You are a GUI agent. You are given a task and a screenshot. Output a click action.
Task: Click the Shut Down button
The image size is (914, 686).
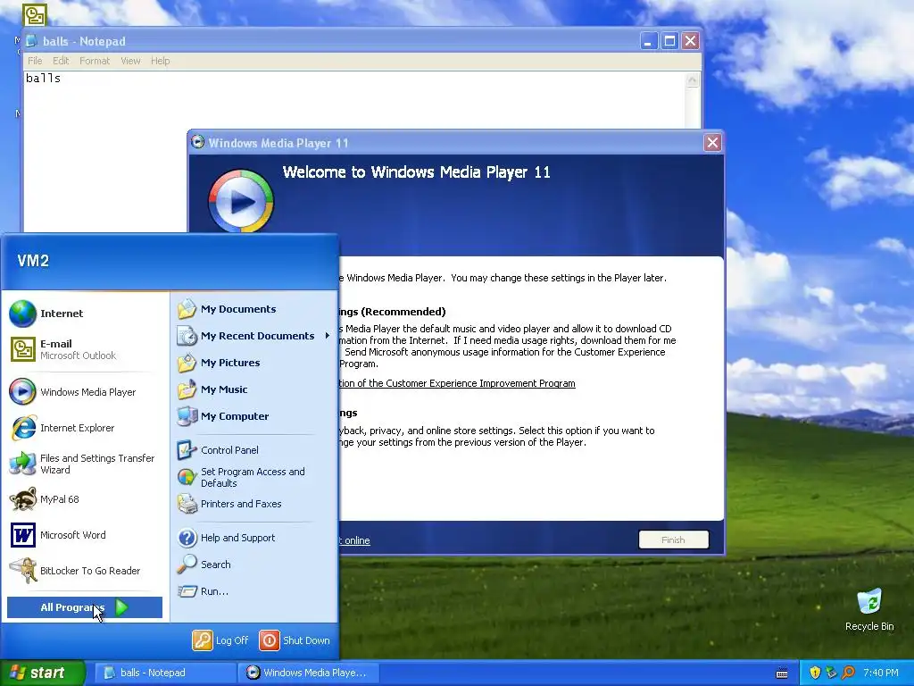(295, 640)
